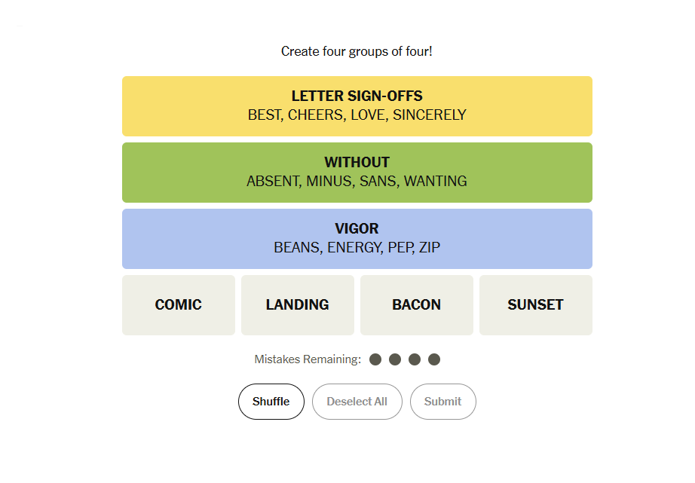Click the Deselect All button

coord(357,402)
